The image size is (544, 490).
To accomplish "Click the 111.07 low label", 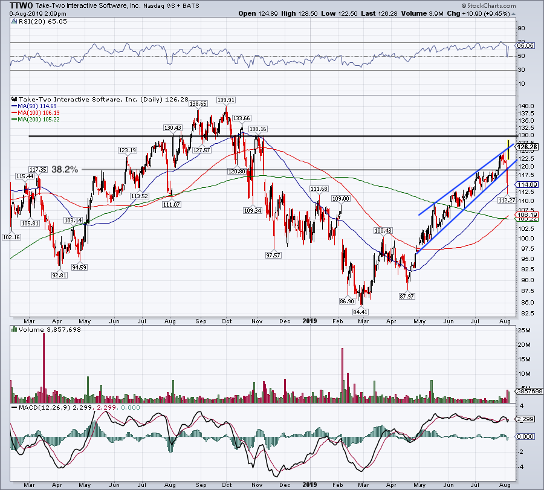I will [172, 205].
